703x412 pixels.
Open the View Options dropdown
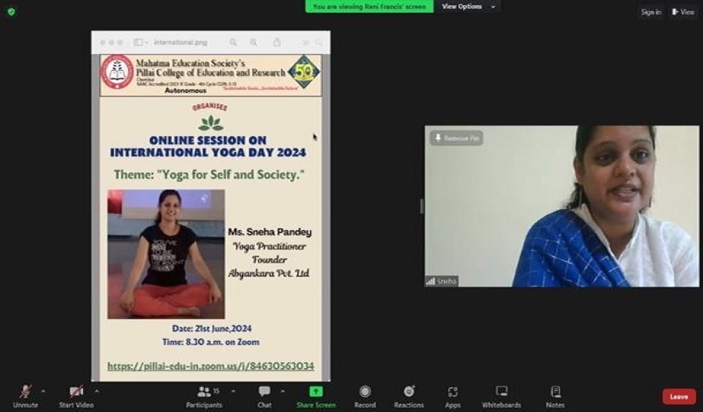click(468, 7)
